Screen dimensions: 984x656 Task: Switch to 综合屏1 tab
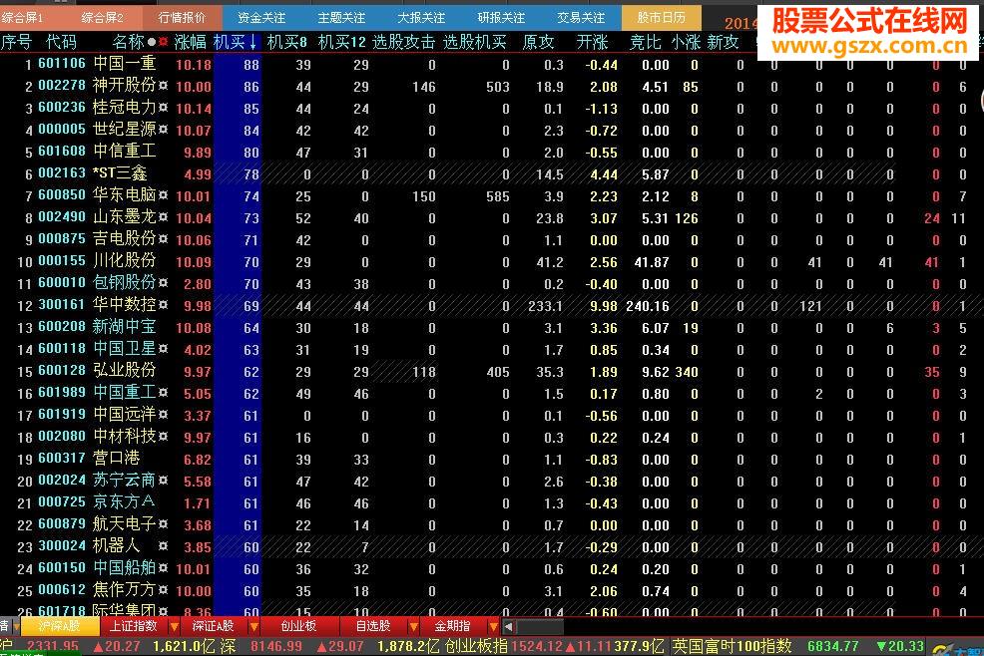pos(22,18)
